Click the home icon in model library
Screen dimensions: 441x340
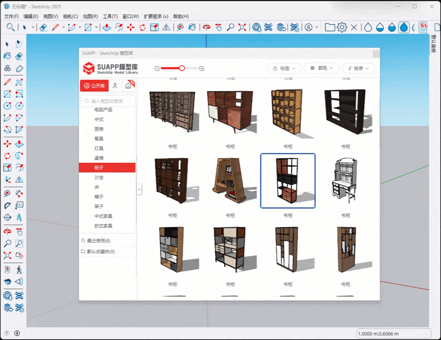pos(128,85)
